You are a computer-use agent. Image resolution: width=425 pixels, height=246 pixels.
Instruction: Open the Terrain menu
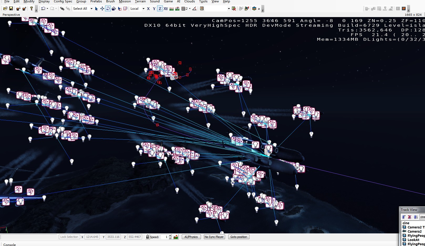click(140, 2)
